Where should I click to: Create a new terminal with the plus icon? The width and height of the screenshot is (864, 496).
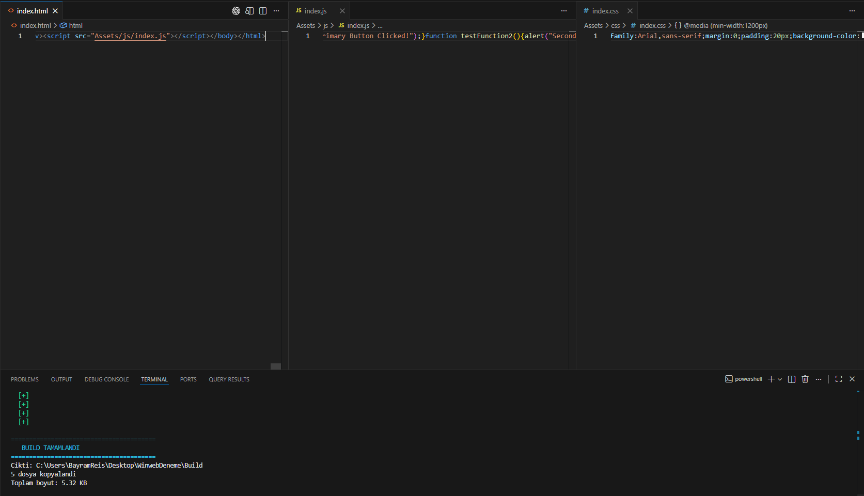coord(771,379)
